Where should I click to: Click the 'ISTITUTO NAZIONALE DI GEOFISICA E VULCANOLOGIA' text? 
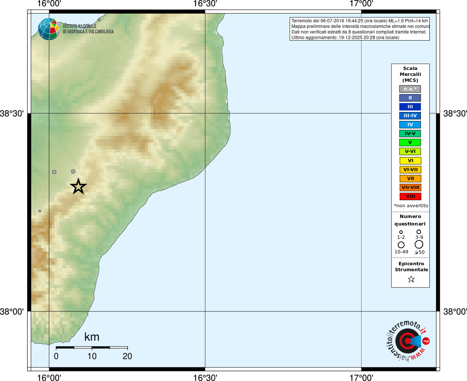[x=88, y=29]
